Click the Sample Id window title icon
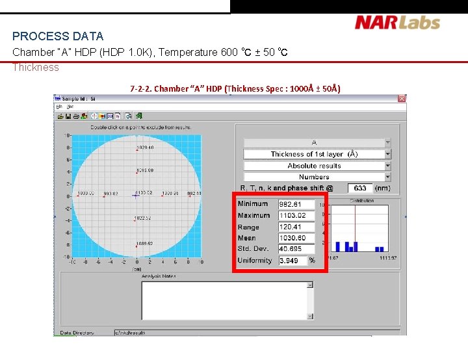Image resolution: width=468 pixels, height=351 pixels. pyautogui.click(x=58, y=99)
